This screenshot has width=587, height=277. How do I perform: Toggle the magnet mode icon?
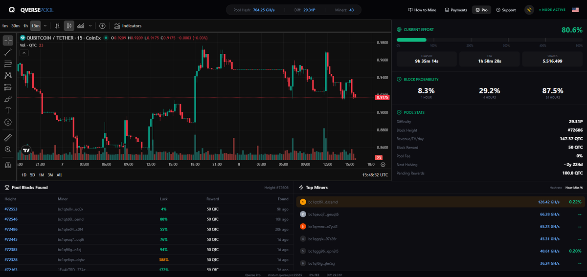(x=8, y=165)
